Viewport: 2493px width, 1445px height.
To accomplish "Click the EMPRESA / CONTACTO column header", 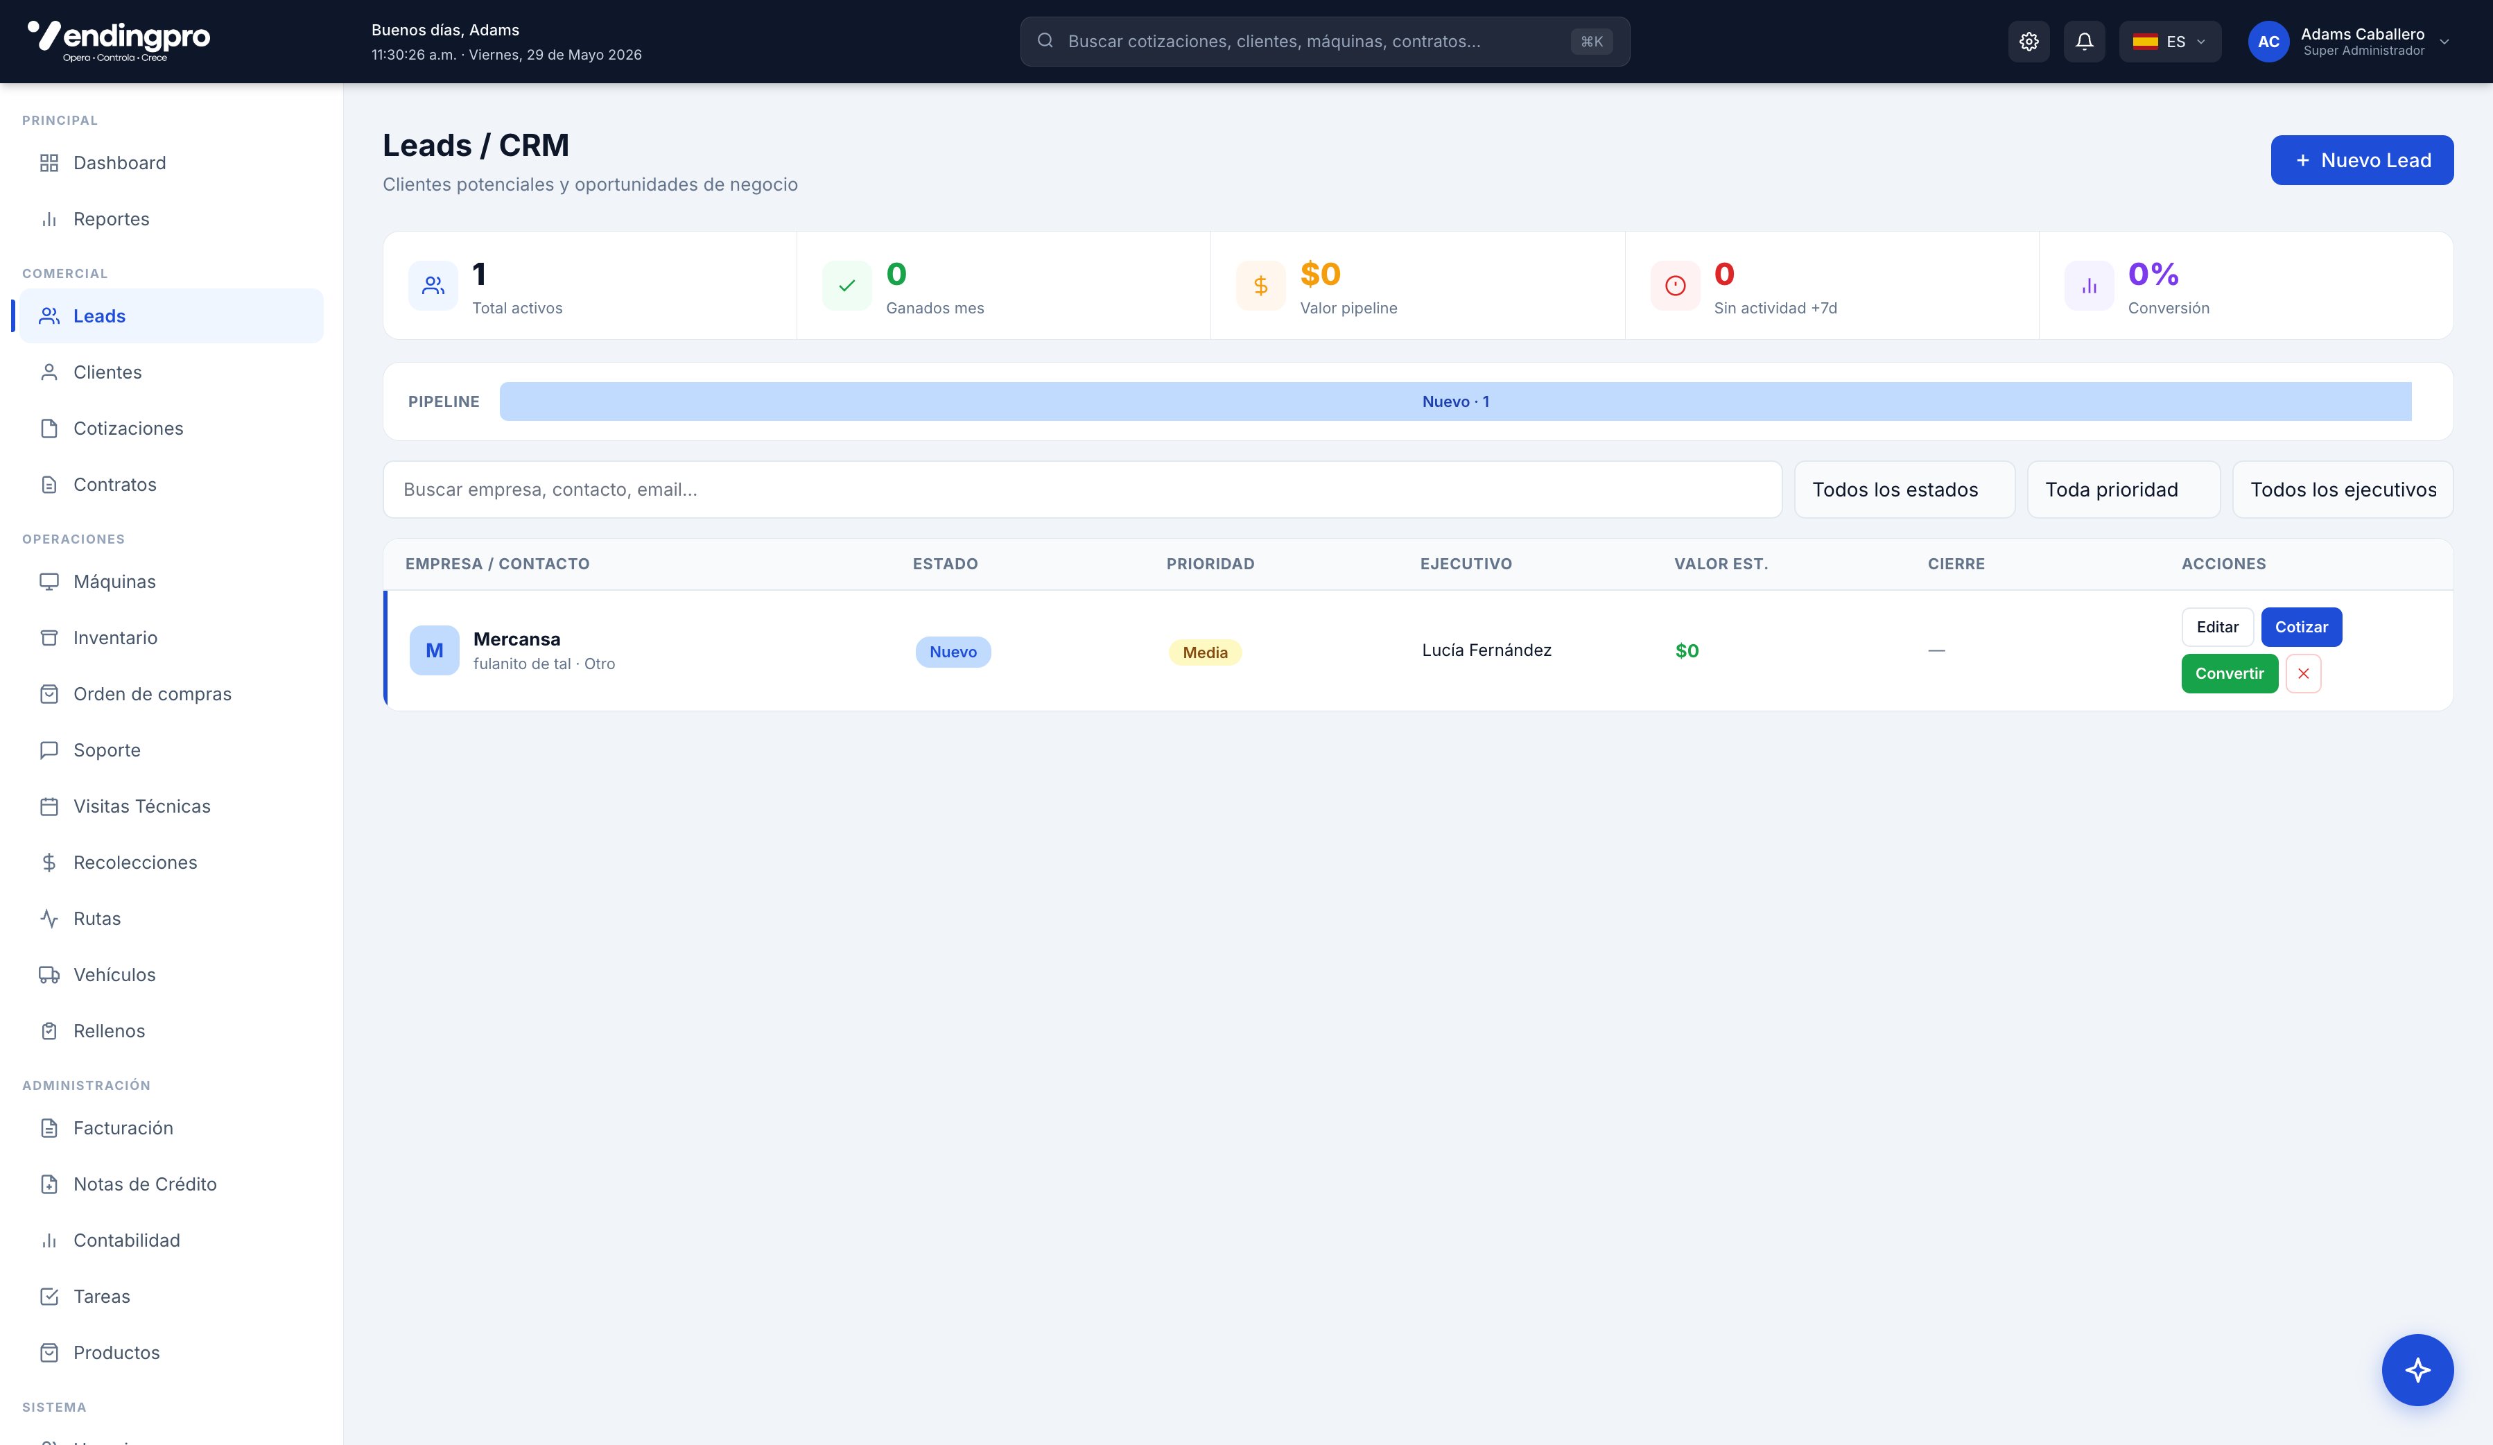I will [496, 564].
